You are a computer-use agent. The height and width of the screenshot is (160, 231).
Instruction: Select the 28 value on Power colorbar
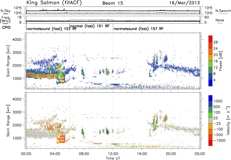click(x=215, y=42)
